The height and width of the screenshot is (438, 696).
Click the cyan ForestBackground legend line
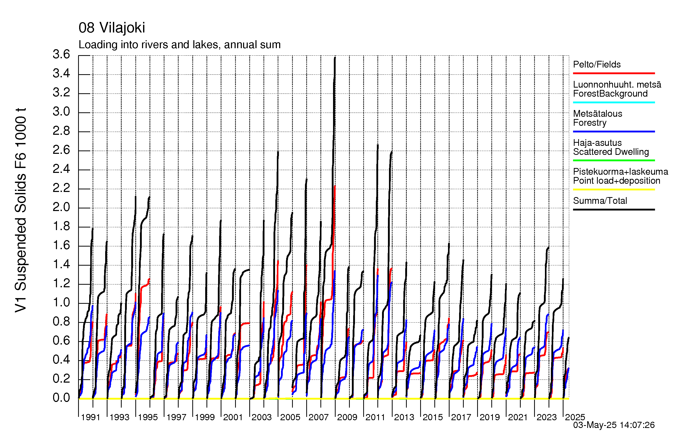(614, 103)
